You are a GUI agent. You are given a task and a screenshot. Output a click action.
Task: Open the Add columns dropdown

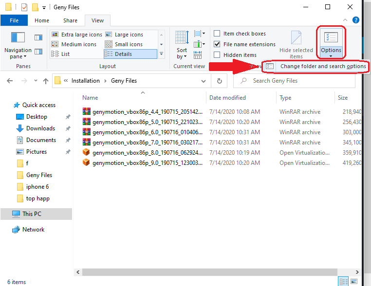tap(199, 44)
